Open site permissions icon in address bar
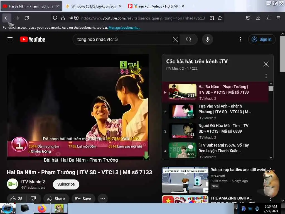 pyautogui.click(x=70, y=18)
